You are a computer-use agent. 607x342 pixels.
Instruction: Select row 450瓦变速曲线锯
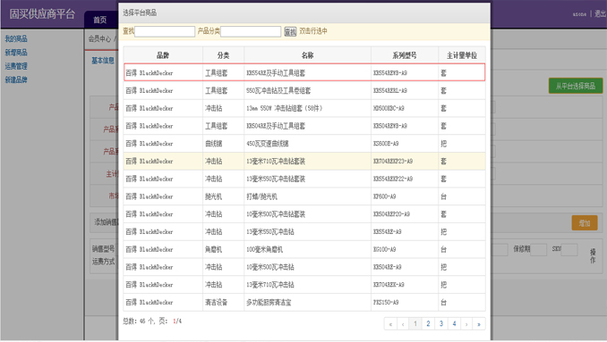coord(304,144)
